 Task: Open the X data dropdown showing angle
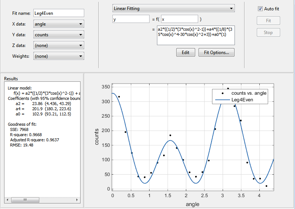pyautogui.click(x=59, y=24)
